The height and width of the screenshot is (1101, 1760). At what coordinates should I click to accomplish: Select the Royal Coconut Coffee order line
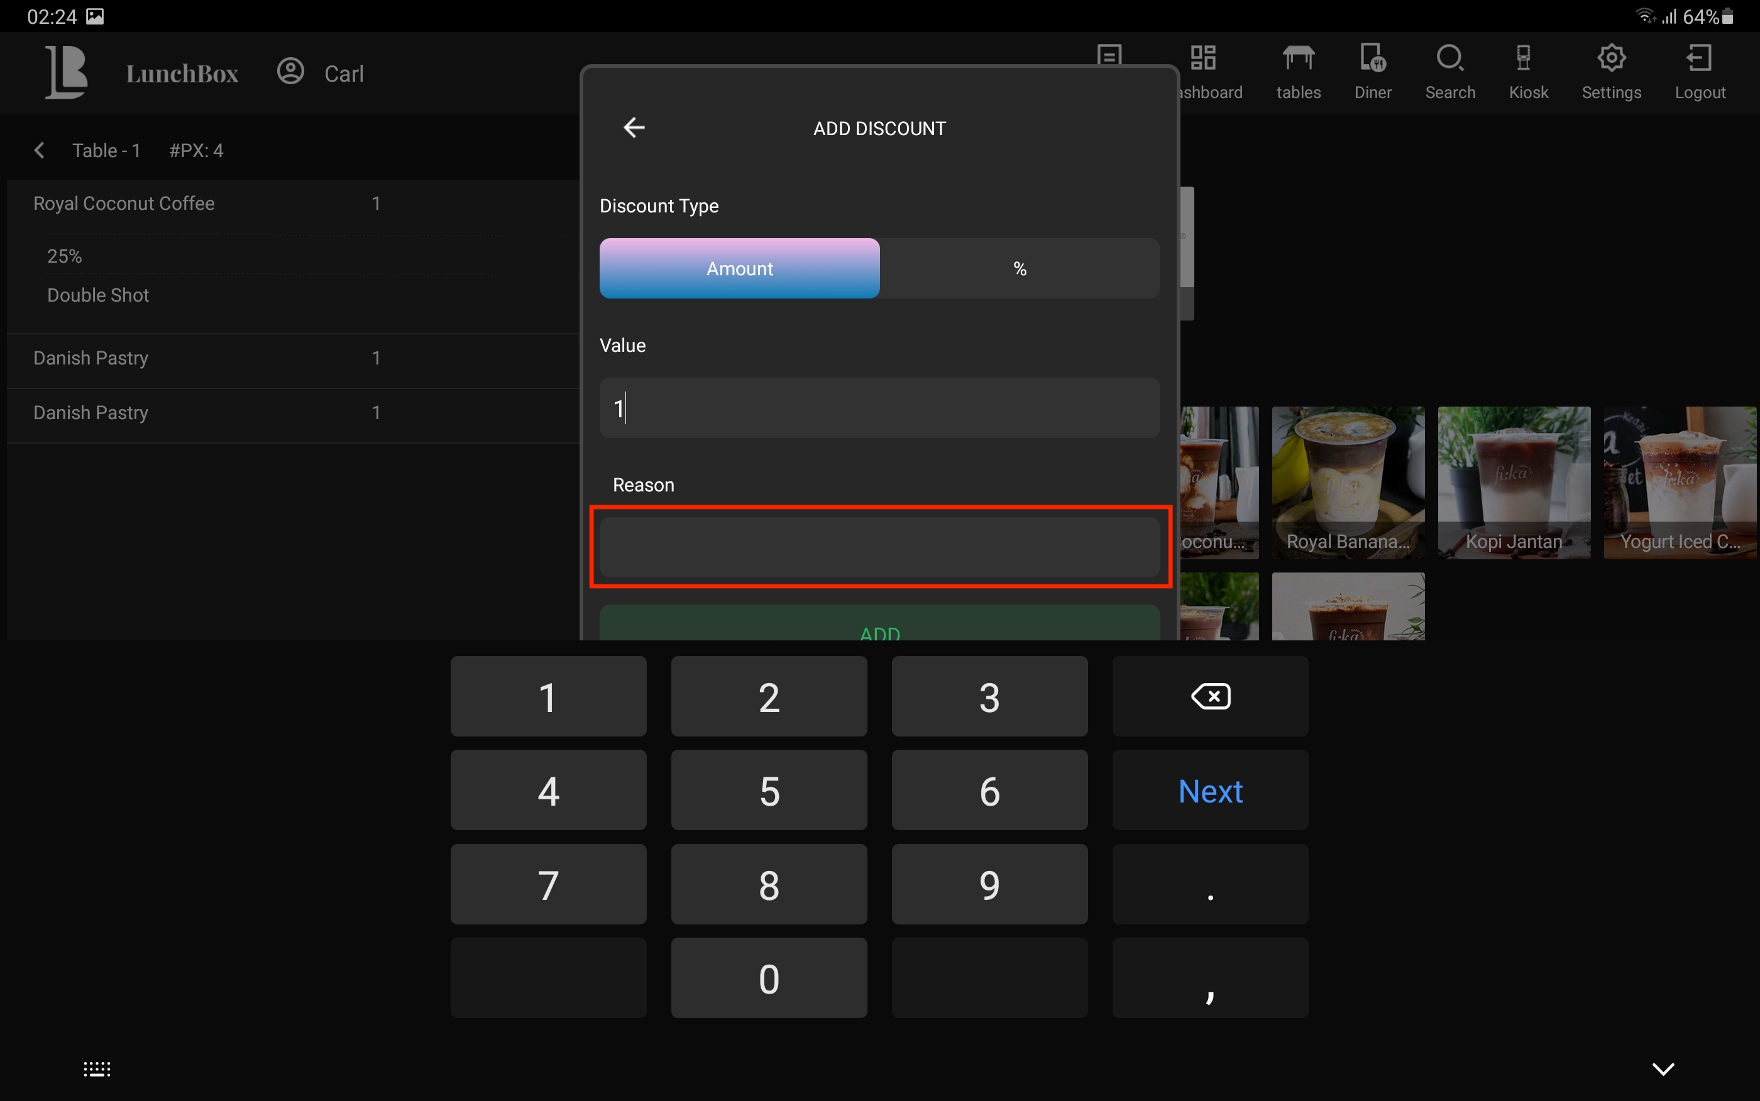pos(124,204)
